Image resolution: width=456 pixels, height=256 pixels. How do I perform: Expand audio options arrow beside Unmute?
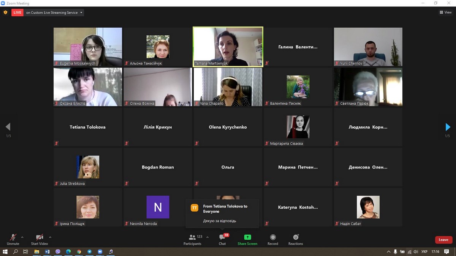22,237
